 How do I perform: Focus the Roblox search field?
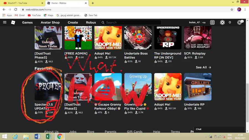(131, 22)
